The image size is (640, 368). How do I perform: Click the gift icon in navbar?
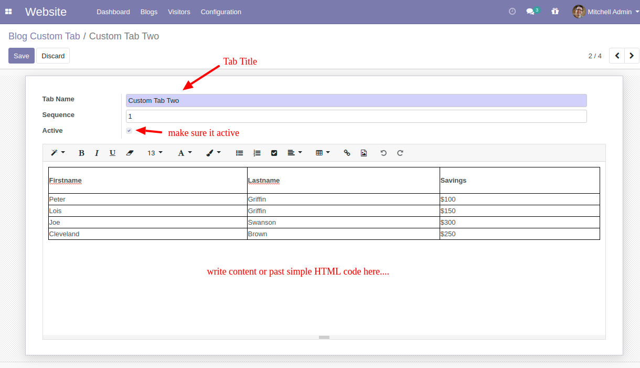tap(555, 12)
